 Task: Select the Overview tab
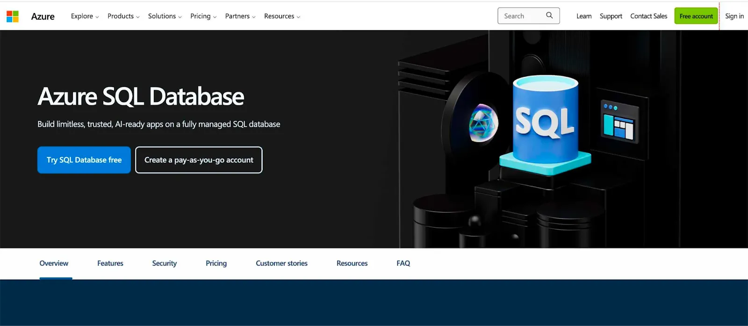point(54,263)
